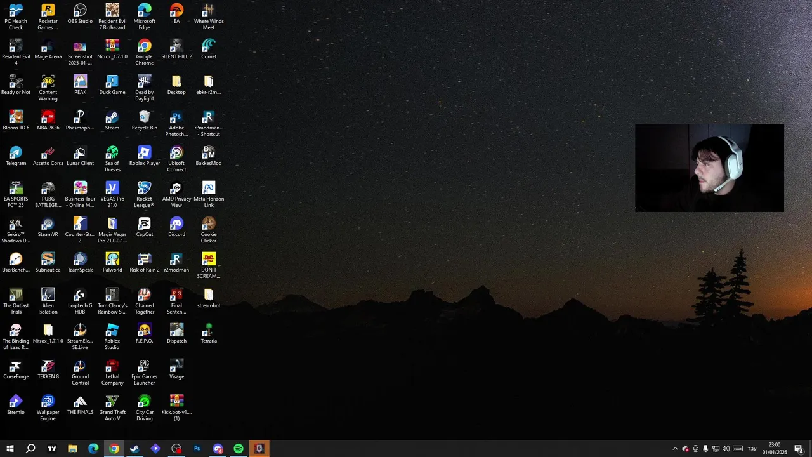Open the volume control in the system tray
Image resolution: width=812 pixels, height=457 pixels.
tap(726, 449)
